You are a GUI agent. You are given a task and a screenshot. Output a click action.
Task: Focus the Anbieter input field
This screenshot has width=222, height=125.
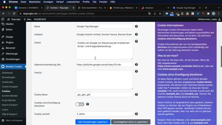(104, 34)
